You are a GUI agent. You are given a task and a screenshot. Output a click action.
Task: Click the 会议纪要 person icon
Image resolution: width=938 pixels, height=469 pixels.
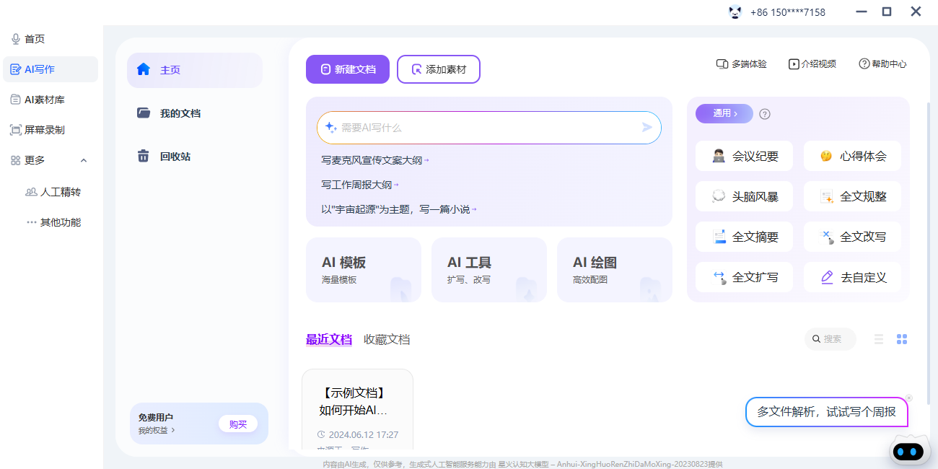click(x=719, y=156)
